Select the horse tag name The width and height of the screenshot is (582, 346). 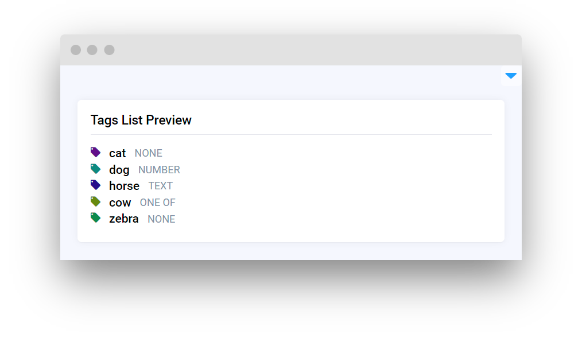[124, 186]
